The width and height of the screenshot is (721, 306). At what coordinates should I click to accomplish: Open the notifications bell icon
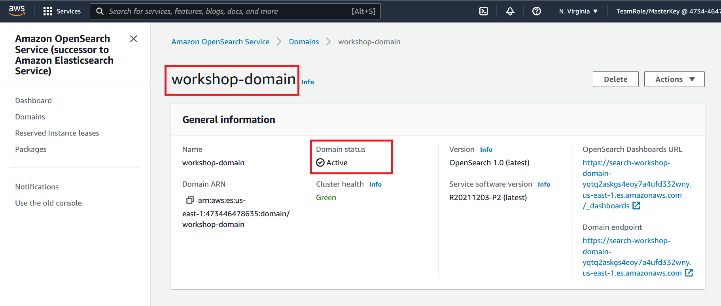click(510, 11)
